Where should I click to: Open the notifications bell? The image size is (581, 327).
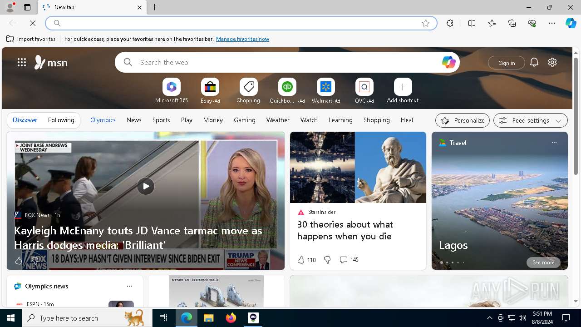[x=534, y=62]
